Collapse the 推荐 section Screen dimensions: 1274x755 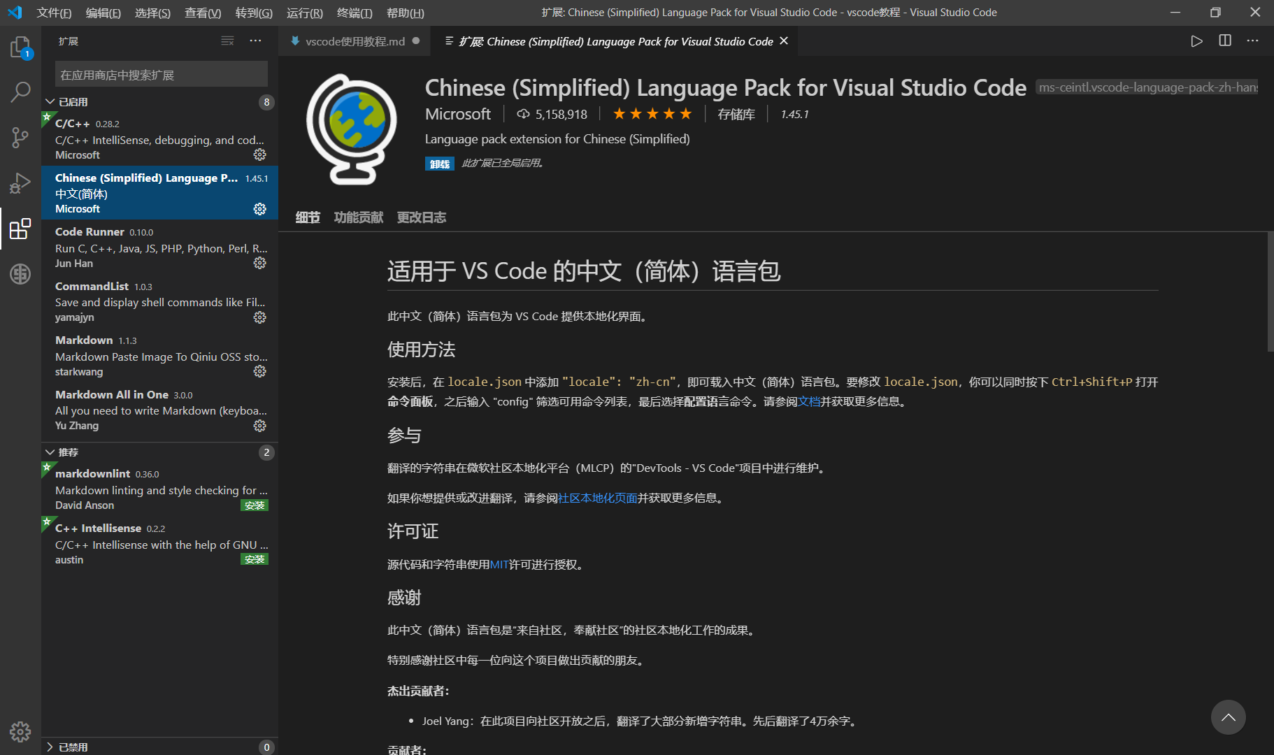(x=160, y=452)
